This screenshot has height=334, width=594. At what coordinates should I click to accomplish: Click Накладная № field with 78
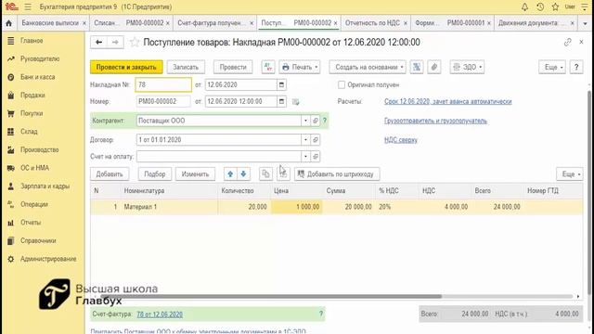click(x=163, y=84)
